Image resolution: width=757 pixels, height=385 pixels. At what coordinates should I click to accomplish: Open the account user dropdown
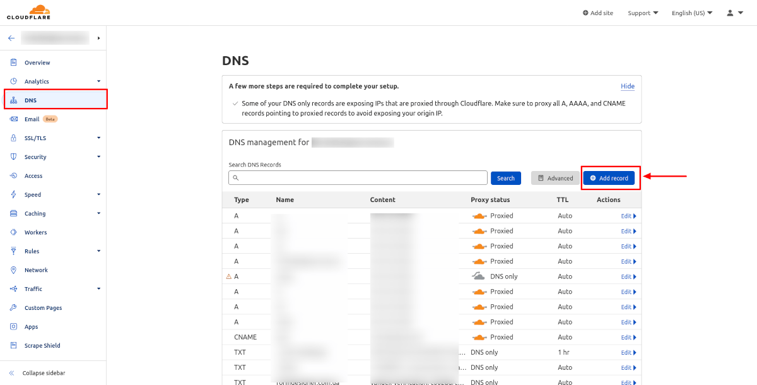click(x=734, y=13)
